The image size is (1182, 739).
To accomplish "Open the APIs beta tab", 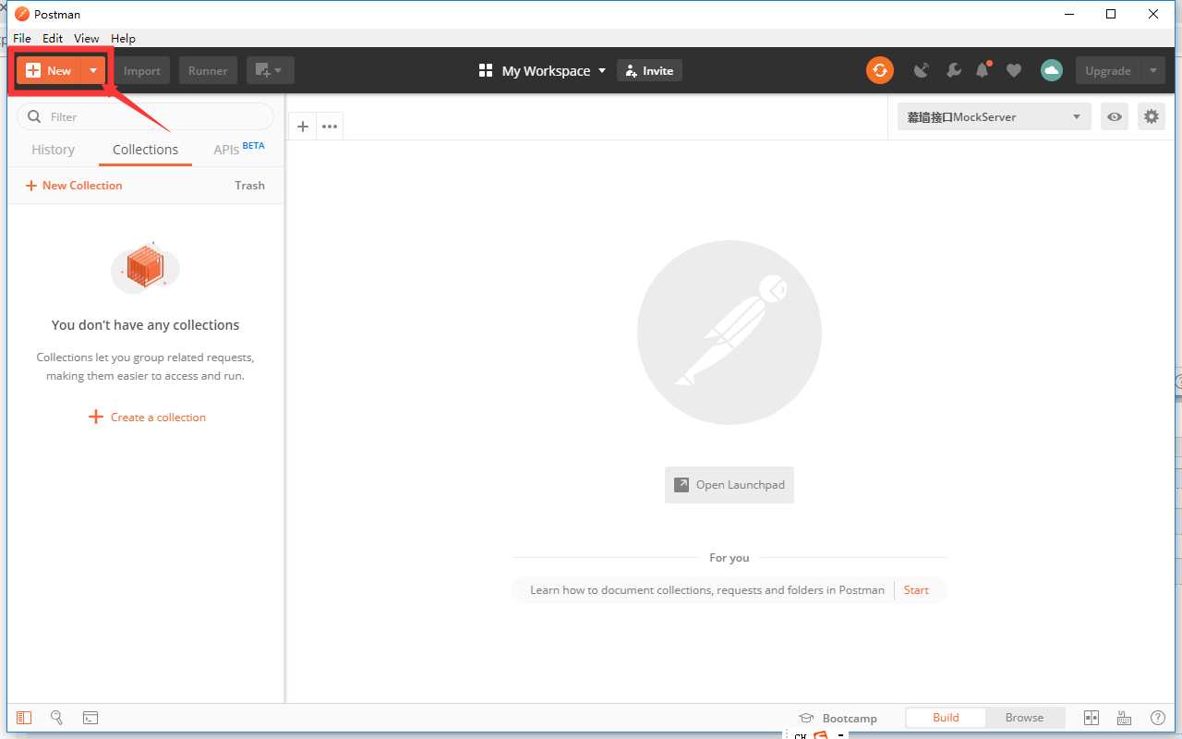I will [238, 149].
